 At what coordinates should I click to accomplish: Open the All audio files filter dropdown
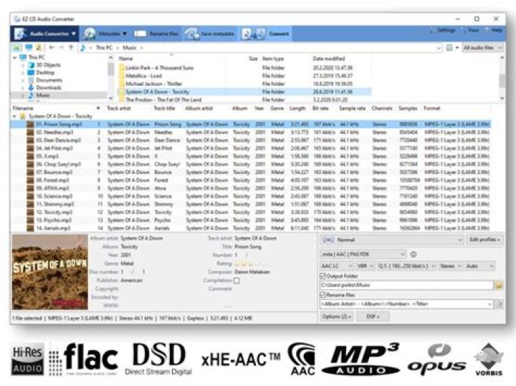(x=482, y=48)
